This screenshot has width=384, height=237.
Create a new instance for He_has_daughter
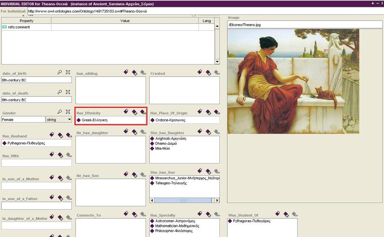click(126, 132)
